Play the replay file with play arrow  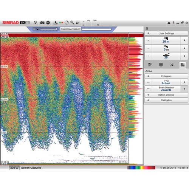(x=37, y=29)
